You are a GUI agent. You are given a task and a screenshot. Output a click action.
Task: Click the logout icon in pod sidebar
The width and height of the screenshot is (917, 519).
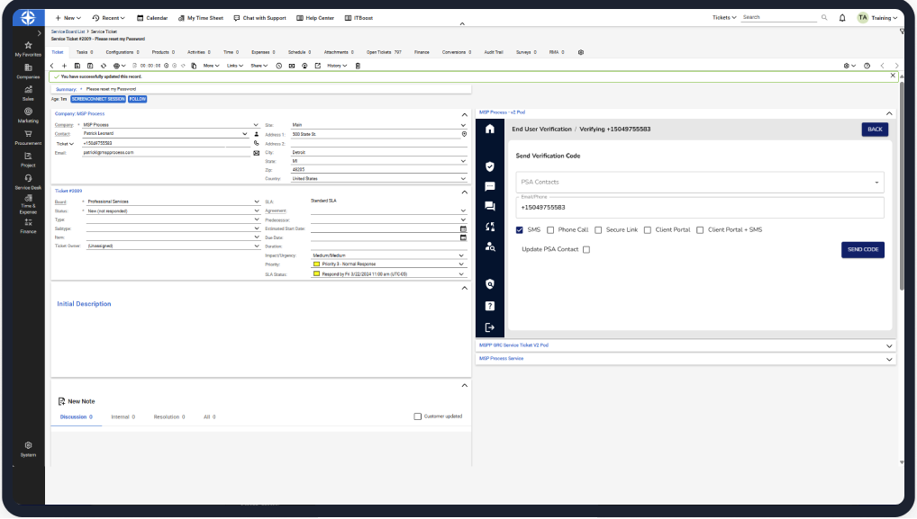pyautogui.click(x=489, y=327)
